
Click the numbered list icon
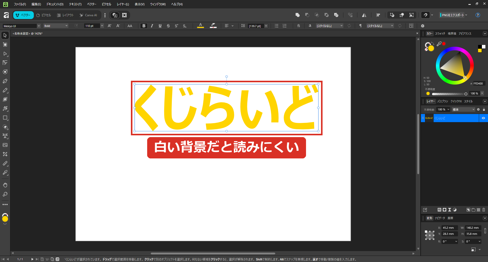[x=285, y=26]
